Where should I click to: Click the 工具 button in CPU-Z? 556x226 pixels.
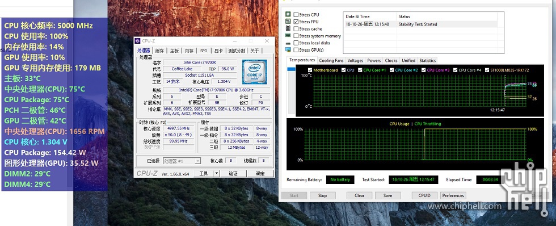[204, 174]
